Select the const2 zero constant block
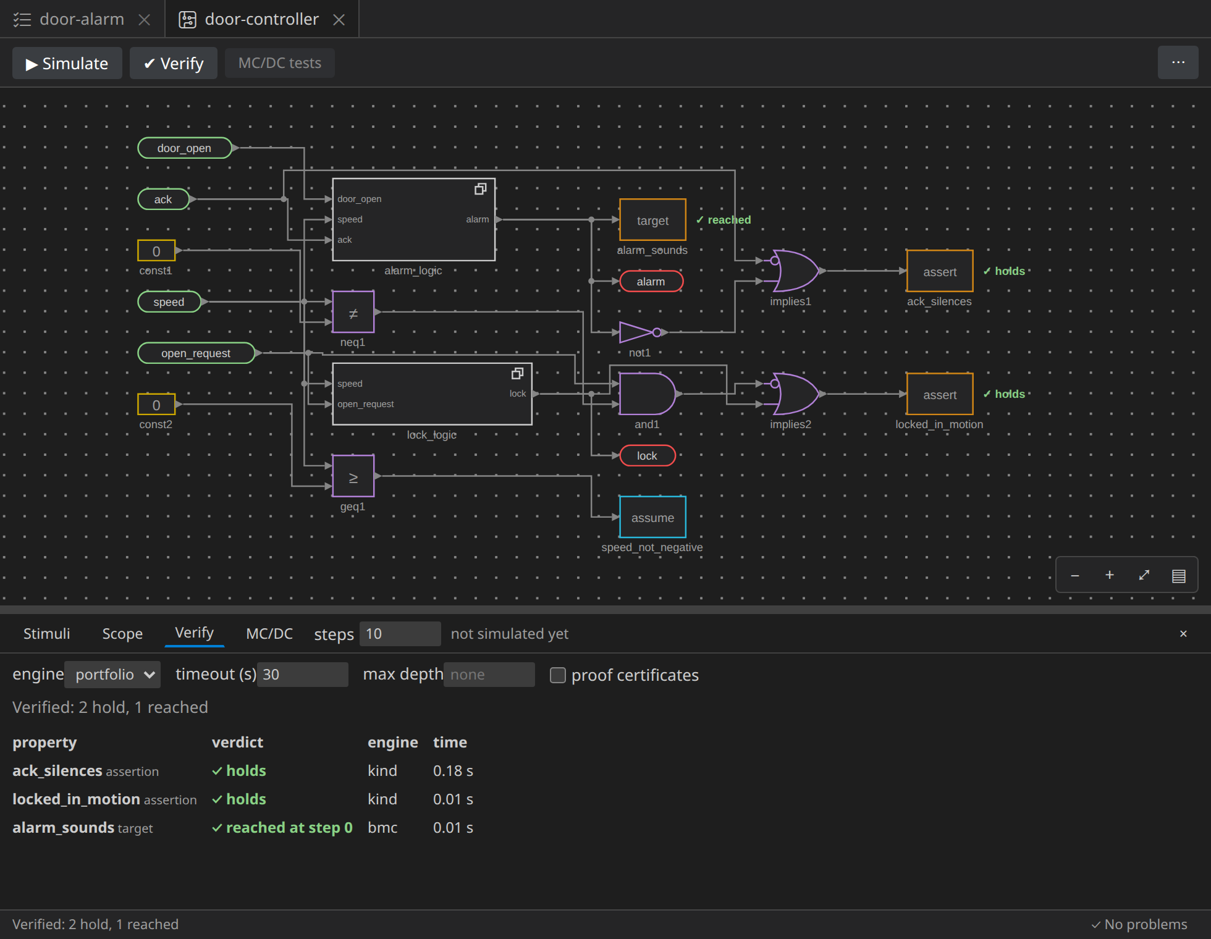Viewport: 1211px width, 939px height. (x=156, y=405)
